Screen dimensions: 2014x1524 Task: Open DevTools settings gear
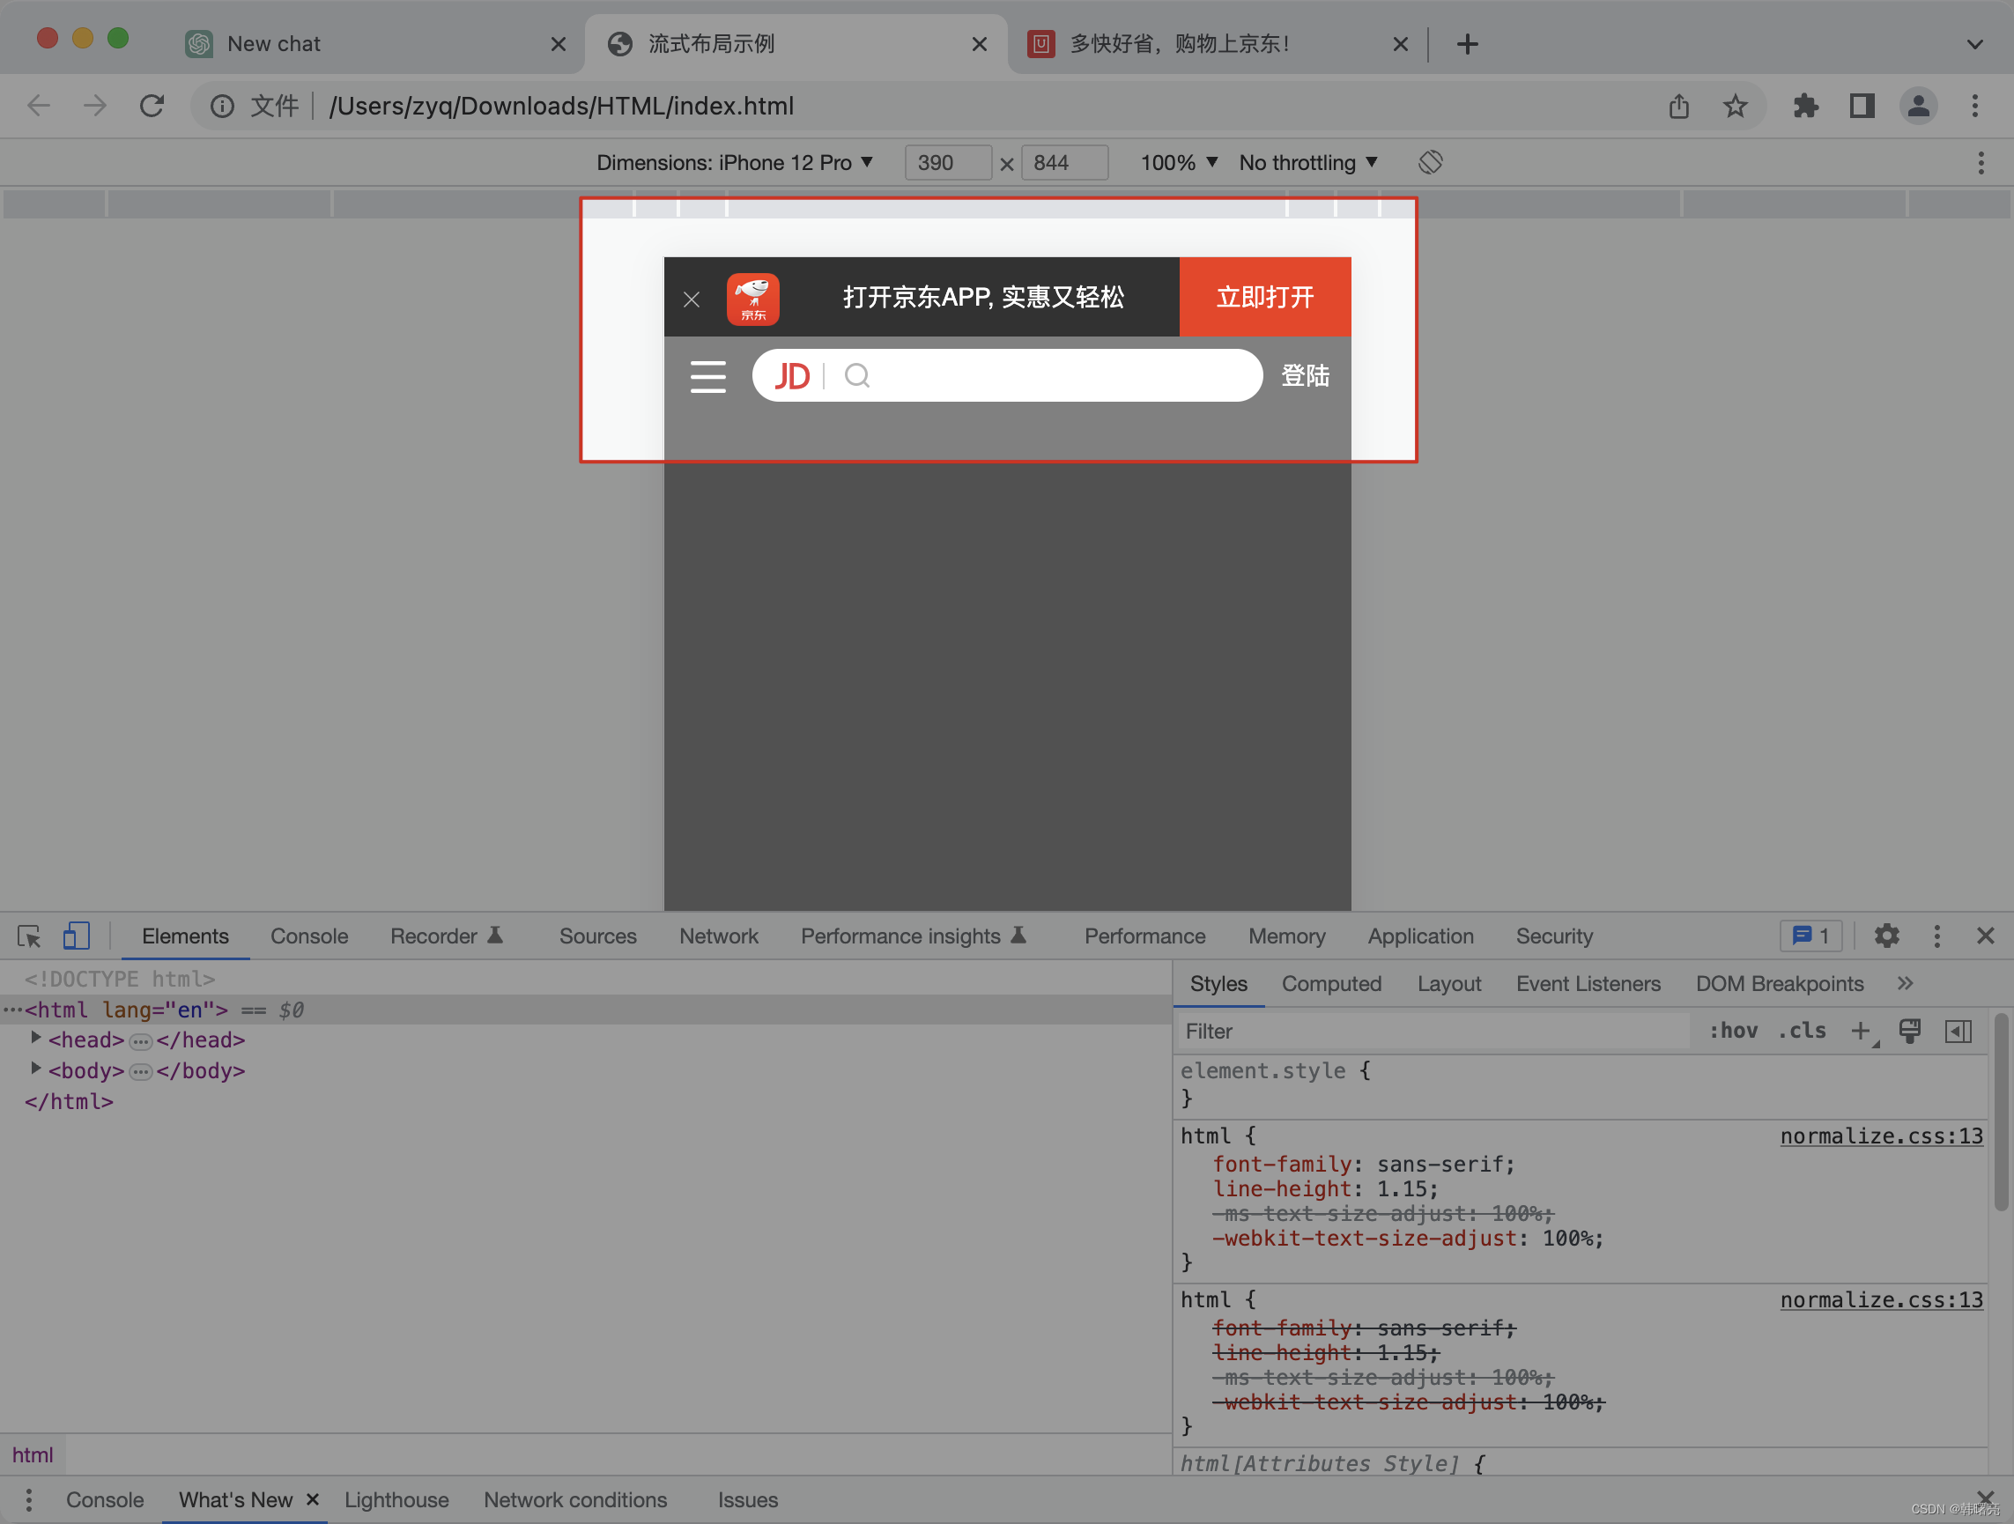pyautogui.click(x=1886, y=936)
